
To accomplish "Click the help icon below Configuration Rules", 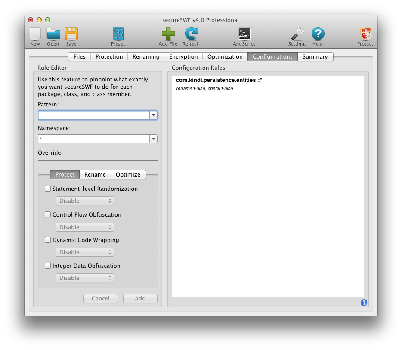I will coord(364,303).
